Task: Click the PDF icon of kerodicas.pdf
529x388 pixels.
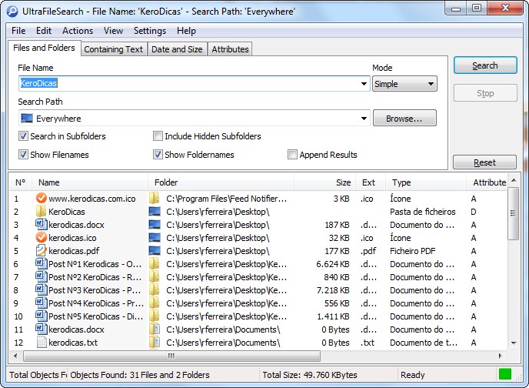Action: [42, 250]
